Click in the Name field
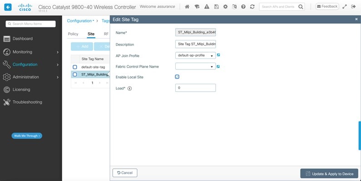This screenshot has height=181, width=361. (195, 32)
